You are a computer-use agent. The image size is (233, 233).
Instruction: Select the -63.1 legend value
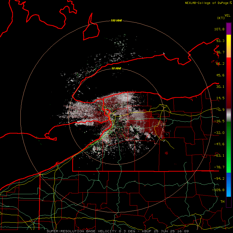coord(219,156)
